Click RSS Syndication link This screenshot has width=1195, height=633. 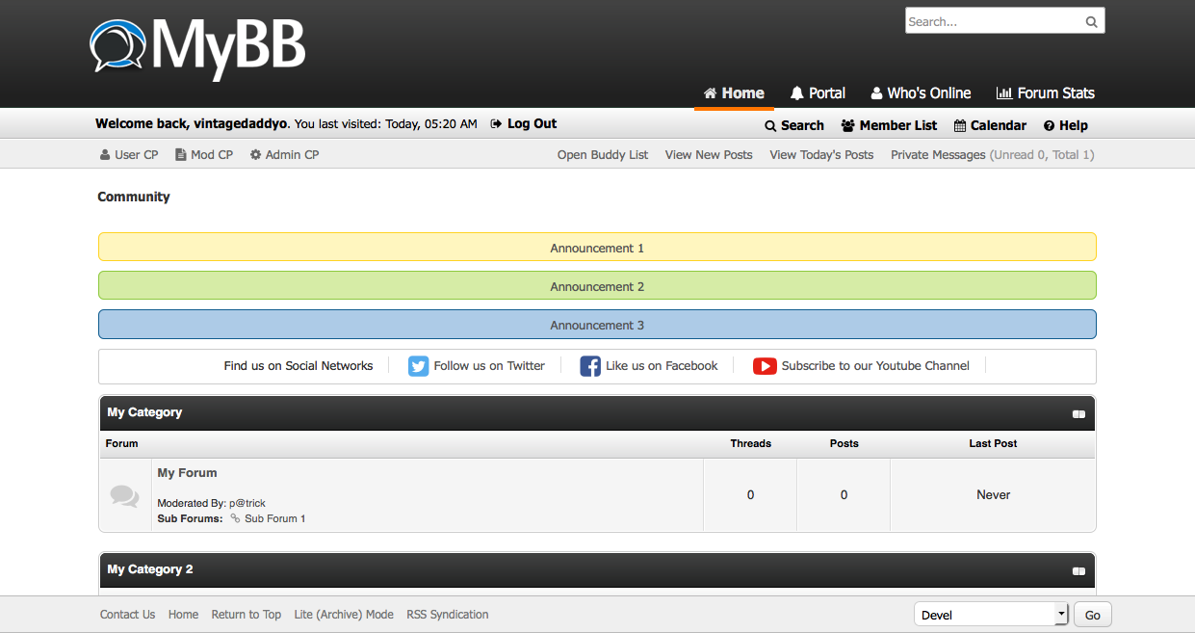448,615
